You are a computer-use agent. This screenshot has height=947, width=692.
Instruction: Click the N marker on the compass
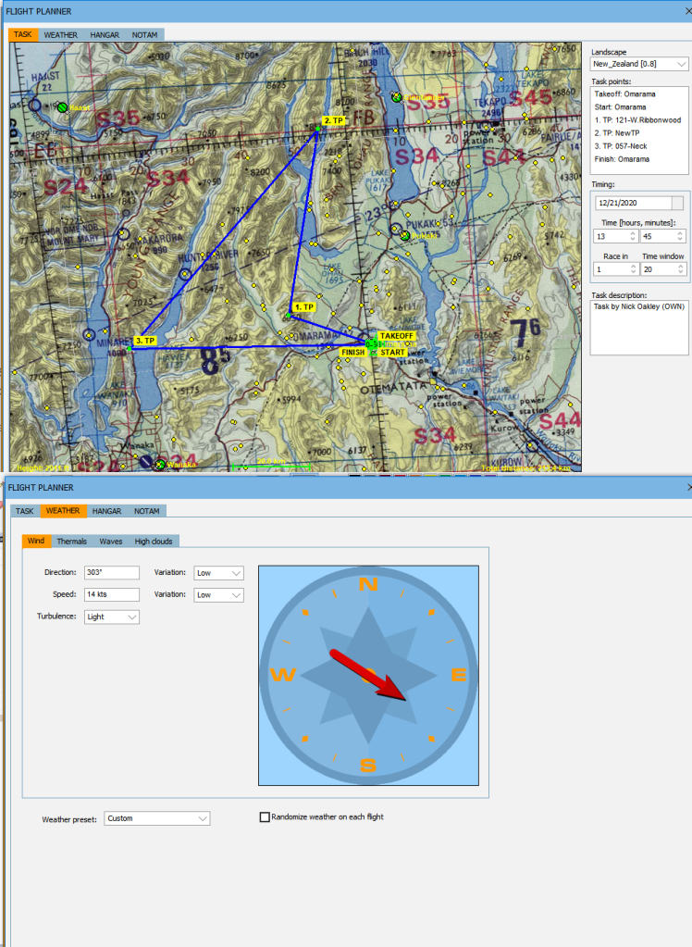[368, 584]
